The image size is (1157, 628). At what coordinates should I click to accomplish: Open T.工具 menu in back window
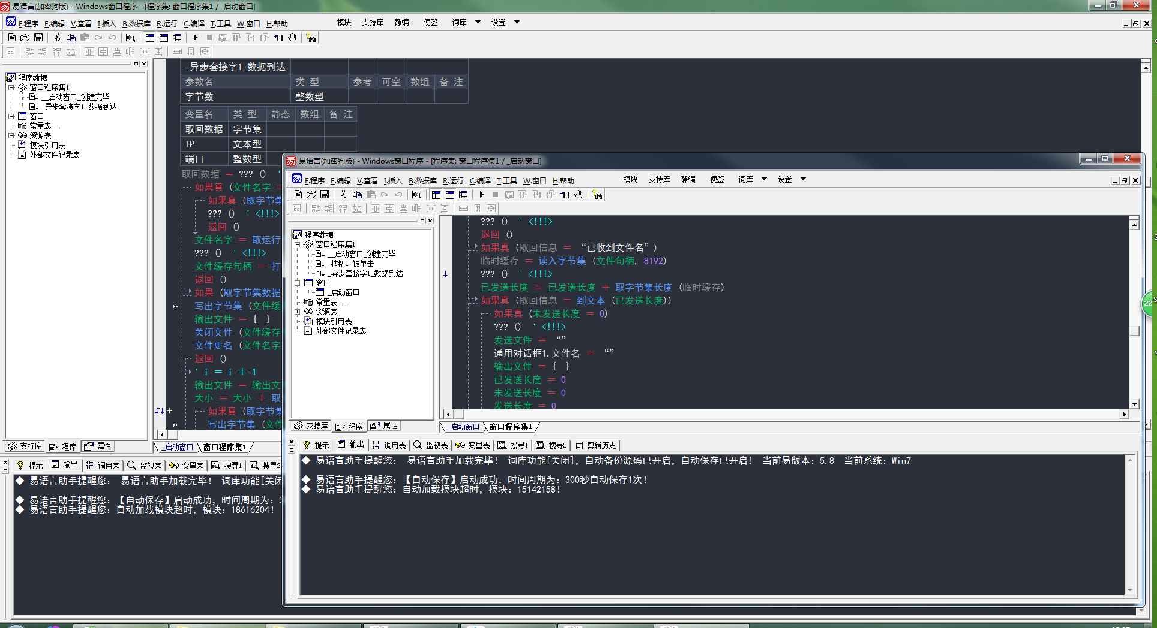[x=220, y=23]
